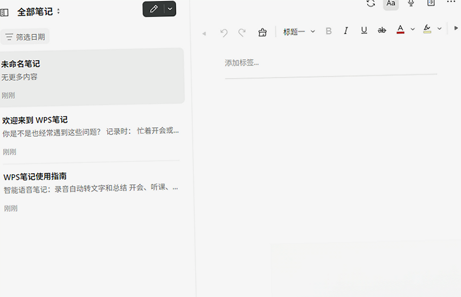The image size is (461, 297).
Task: Toggle bold formatting
Action: click(329, 31)
